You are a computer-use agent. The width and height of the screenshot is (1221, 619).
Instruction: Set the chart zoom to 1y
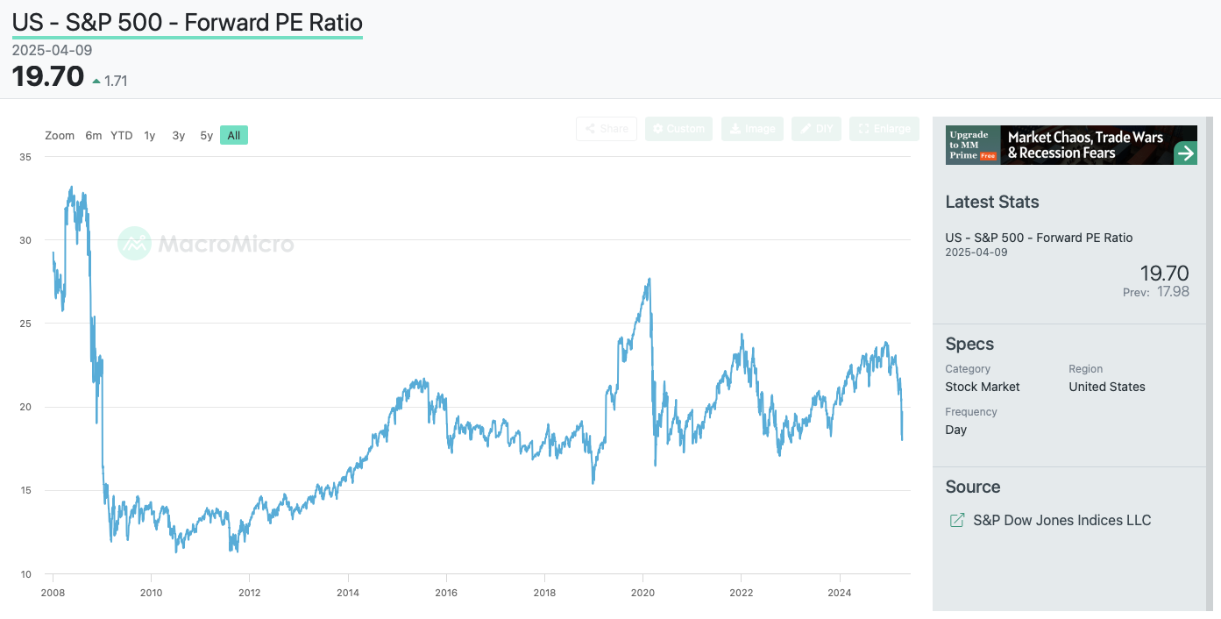[150, 136]
